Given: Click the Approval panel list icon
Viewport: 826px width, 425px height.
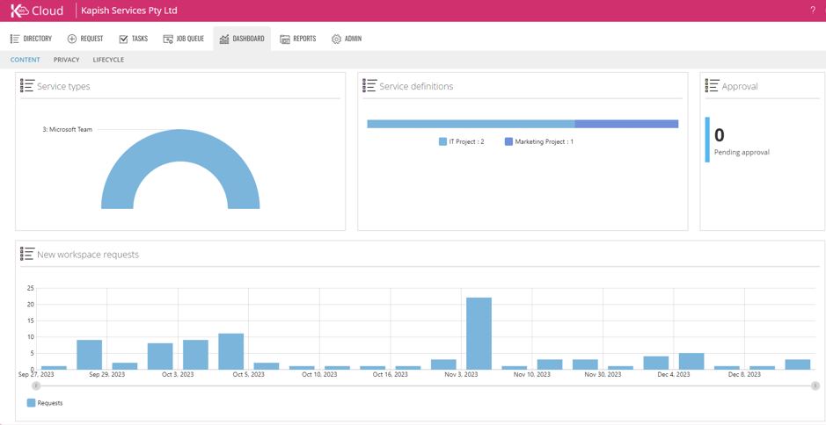Looking at the screenshot, I should coord(712,86).
